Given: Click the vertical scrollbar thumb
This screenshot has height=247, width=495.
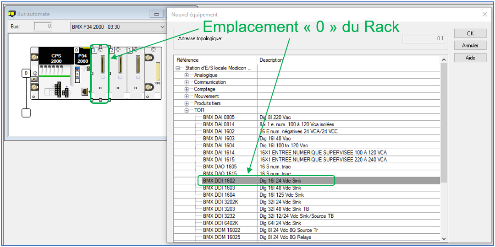Looking at the screenshot, I should (444, 123).
